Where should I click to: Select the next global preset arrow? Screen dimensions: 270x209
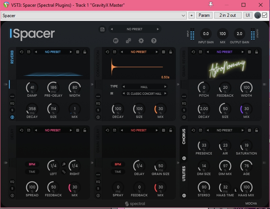158,29
